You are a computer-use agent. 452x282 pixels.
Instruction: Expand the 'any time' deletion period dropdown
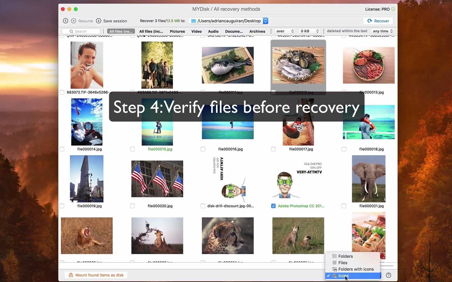pos(383,31)
